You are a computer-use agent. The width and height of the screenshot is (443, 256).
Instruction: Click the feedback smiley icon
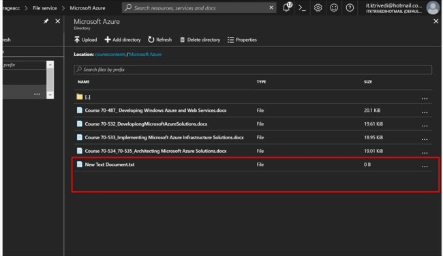tap(334, 8)
